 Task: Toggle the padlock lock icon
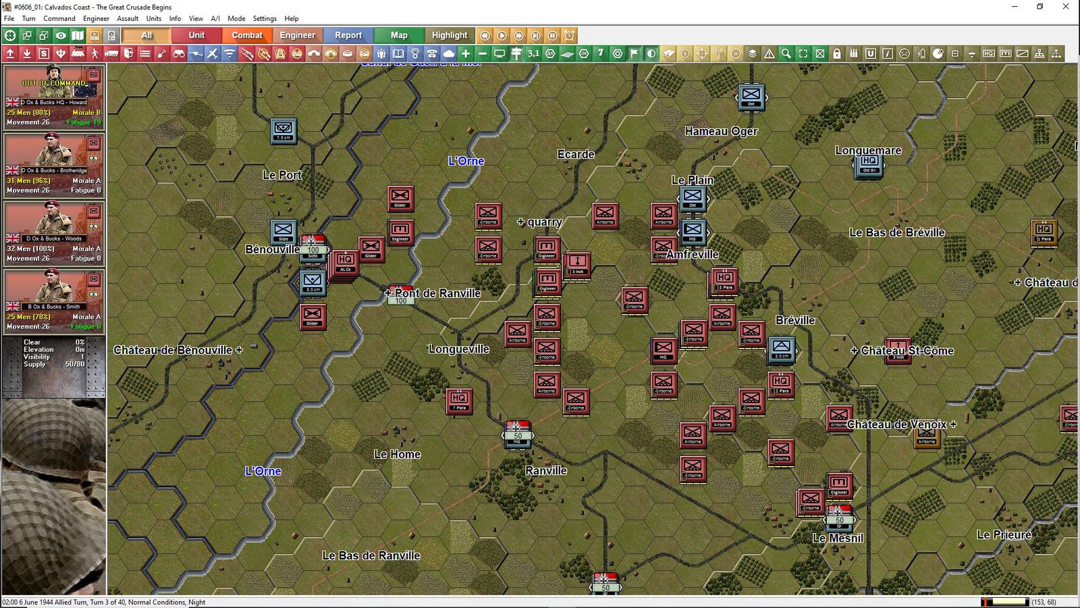(x=837, y=53)
